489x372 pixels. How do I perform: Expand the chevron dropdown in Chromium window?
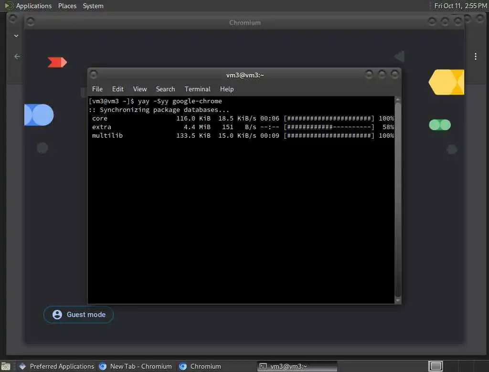16,36
